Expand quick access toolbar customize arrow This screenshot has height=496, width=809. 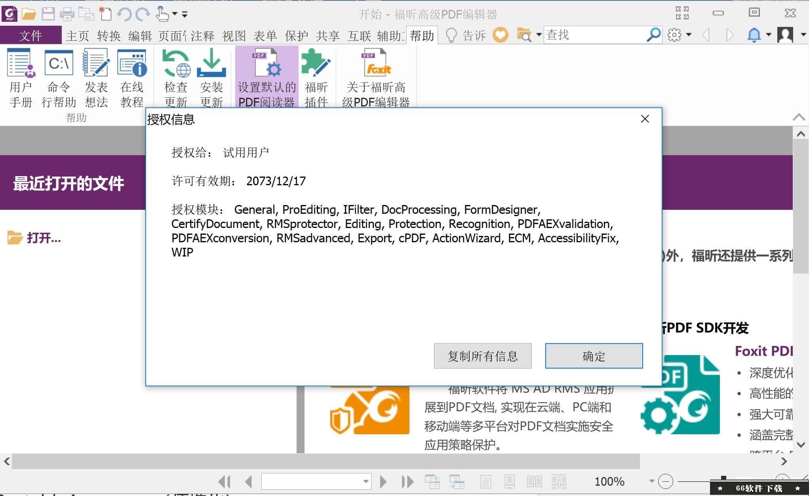tap(185, 15)
